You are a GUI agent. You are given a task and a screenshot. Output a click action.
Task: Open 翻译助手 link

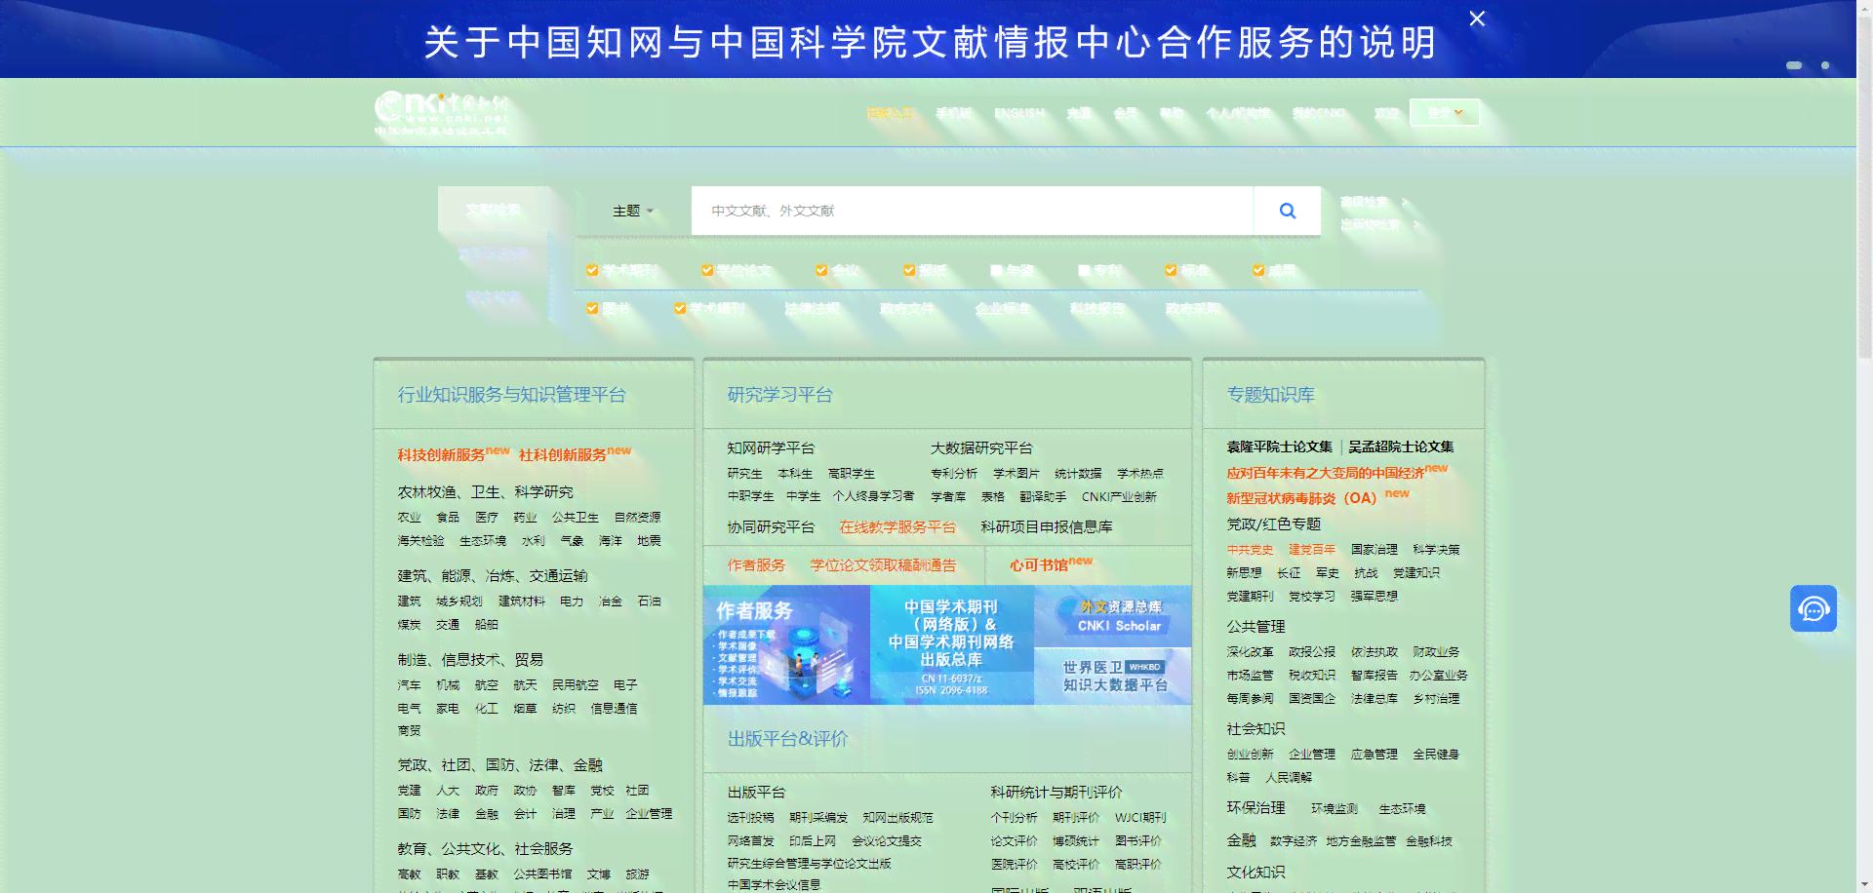pyautogui.click(x=1043, y=497)
